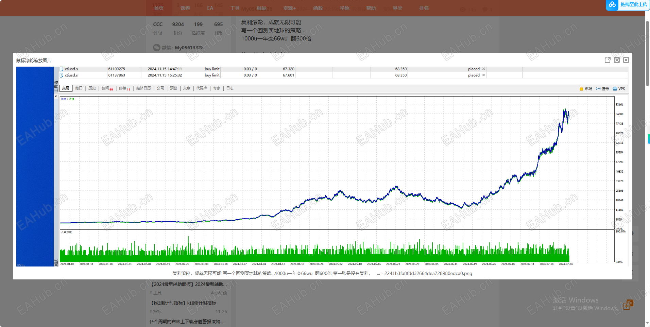
Task: Click the 199 活跃度 stat
Action: [198, 28]
